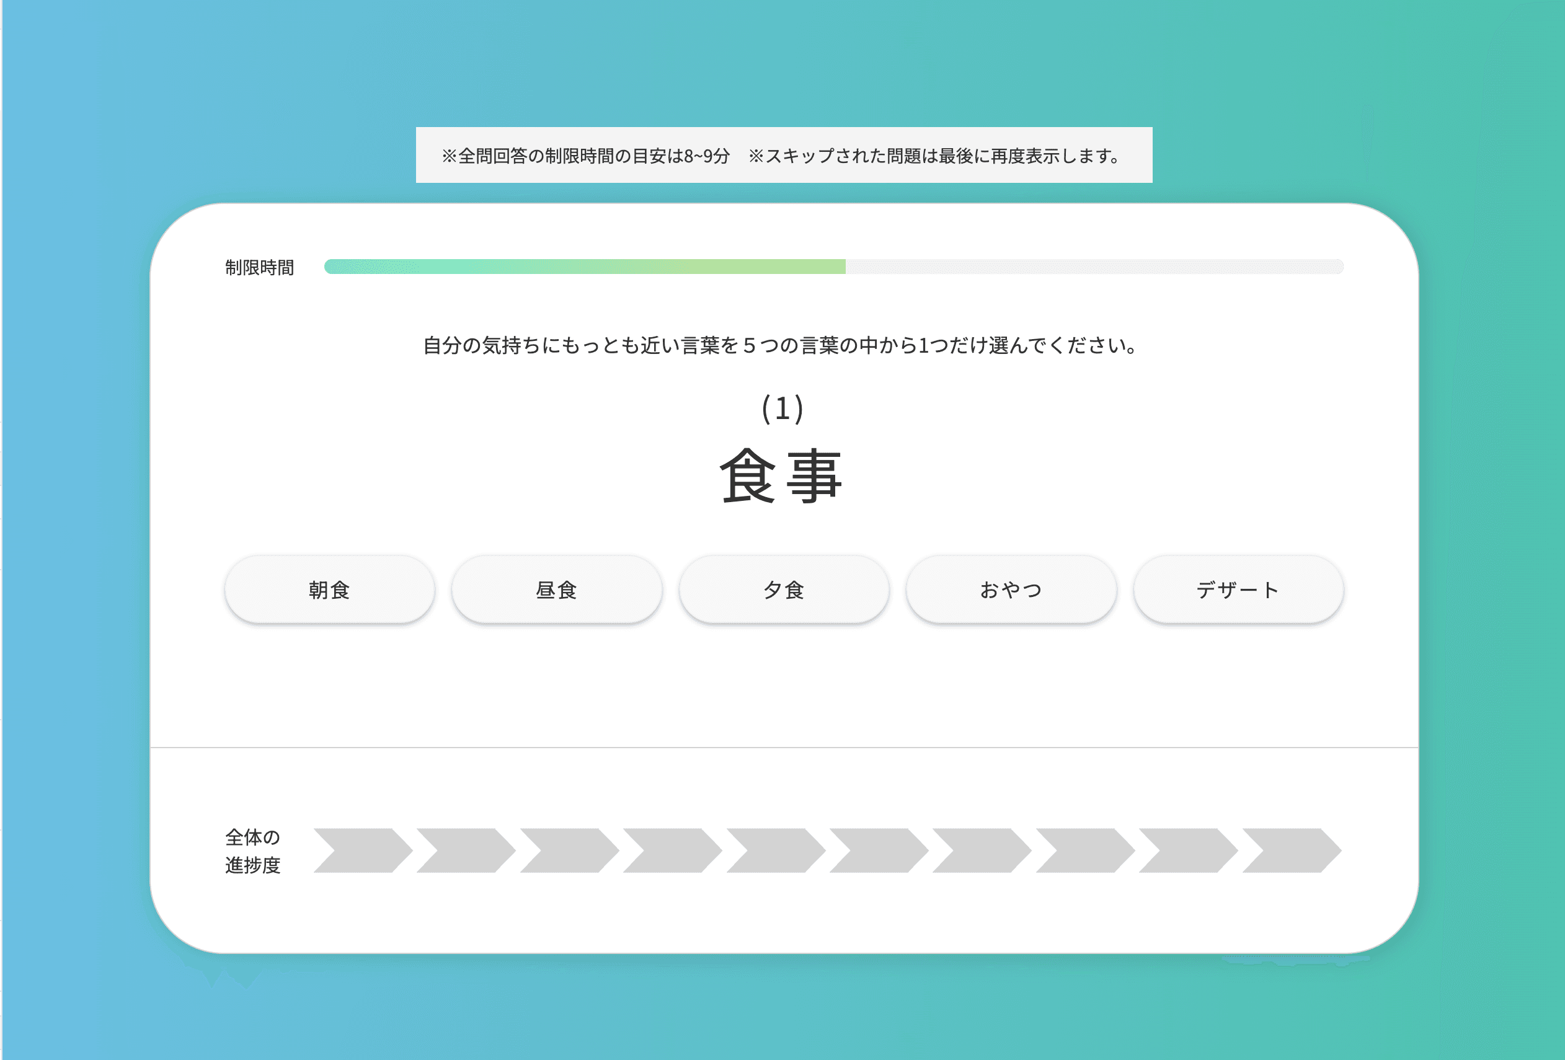Select the 朝食 answer button

click(x=329, y=590)
